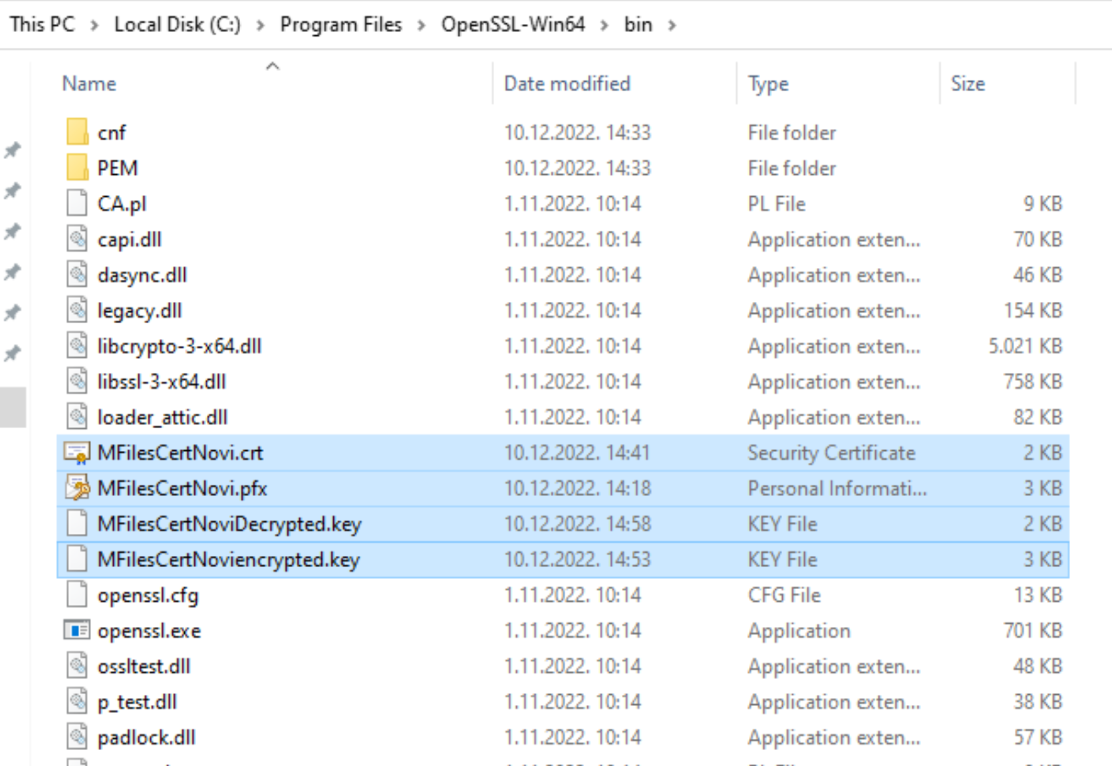This screenshot has width=1112, height=766.
Task: Sort files using the Size column header
Action: 968,83
